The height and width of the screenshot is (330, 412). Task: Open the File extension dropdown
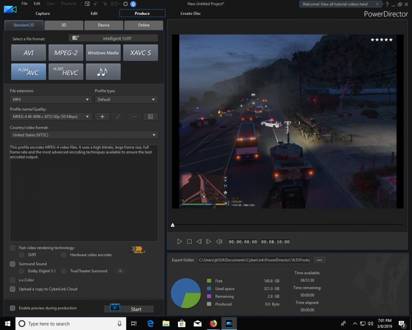(x=50, y=99)
